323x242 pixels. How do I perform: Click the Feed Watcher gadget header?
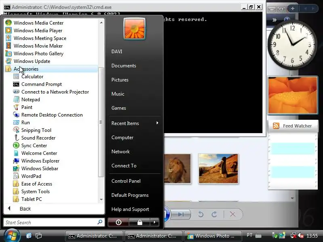click(x=293, y=126)
